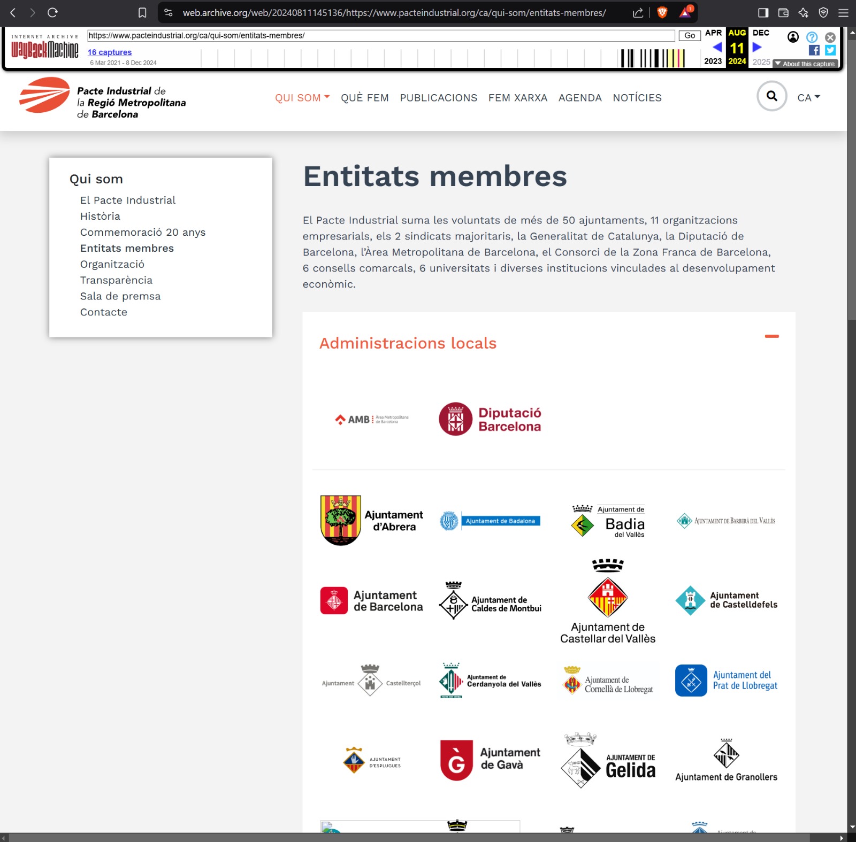Screen dimensions: 856x842
Task: Open the Brave Wallet icon
Action: pos(783,13)
